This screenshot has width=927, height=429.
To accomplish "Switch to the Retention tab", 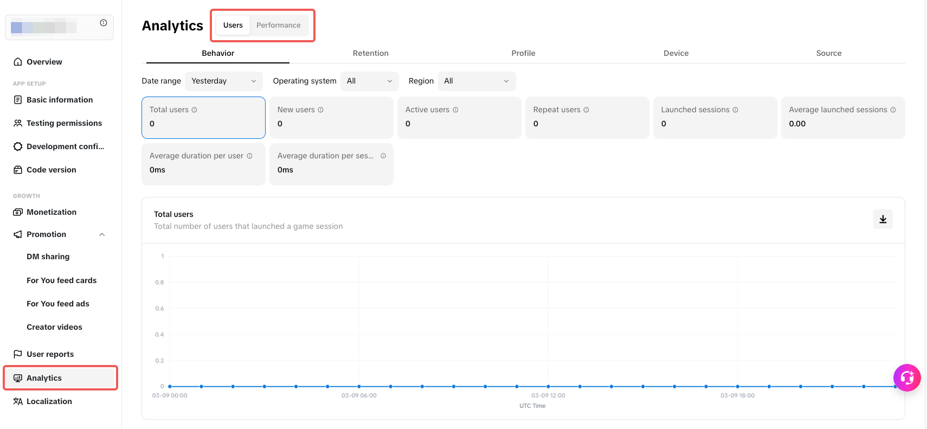I will tap(370, 53).
